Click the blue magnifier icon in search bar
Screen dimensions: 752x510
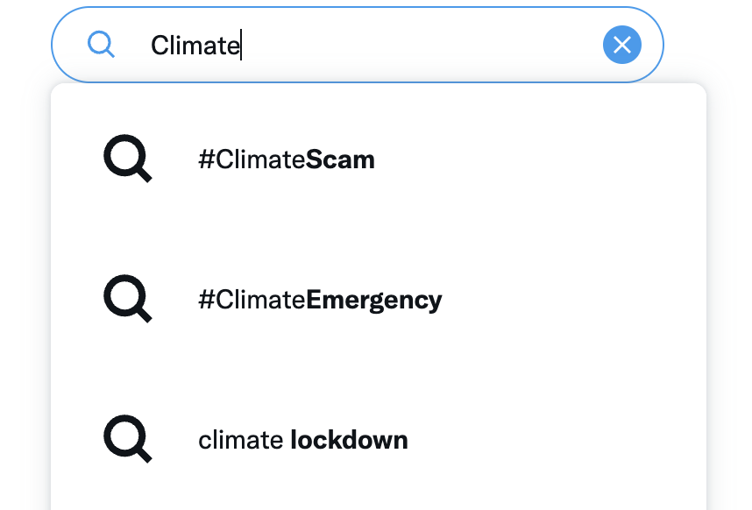pyautogui.click(x=101, y=45)
